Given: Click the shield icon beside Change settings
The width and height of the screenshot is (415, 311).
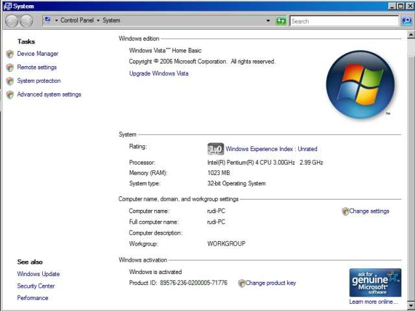Looking at the screenshot, I should pyautogui.click(x=345, y=211).
